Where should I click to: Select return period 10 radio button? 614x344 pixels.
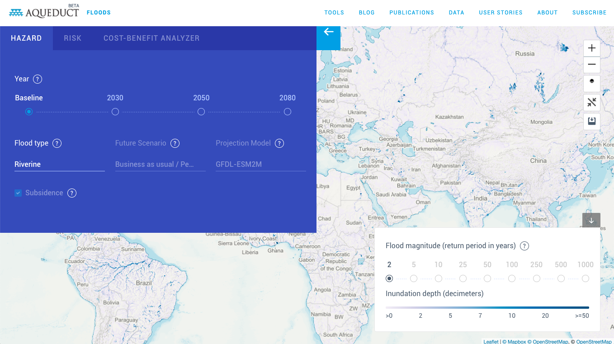[x=439, y=278]
